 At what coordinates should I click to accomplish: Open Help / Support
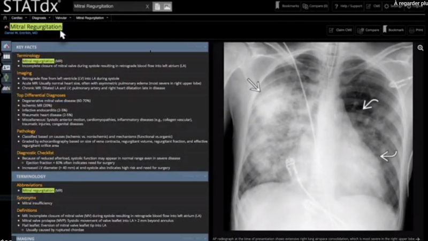(348, 6)
